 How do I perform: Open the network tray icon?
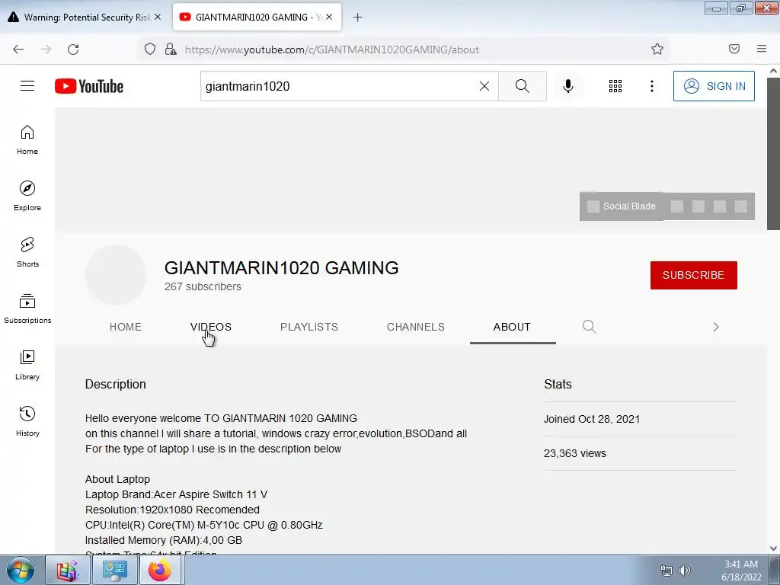click(x=666, y=571)
